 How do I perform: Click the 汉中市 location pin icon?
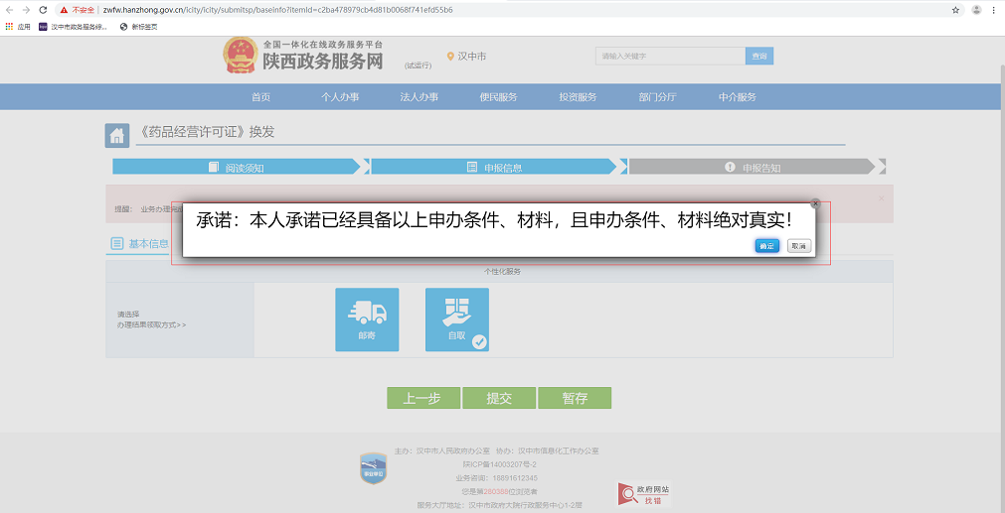point(450,57)
